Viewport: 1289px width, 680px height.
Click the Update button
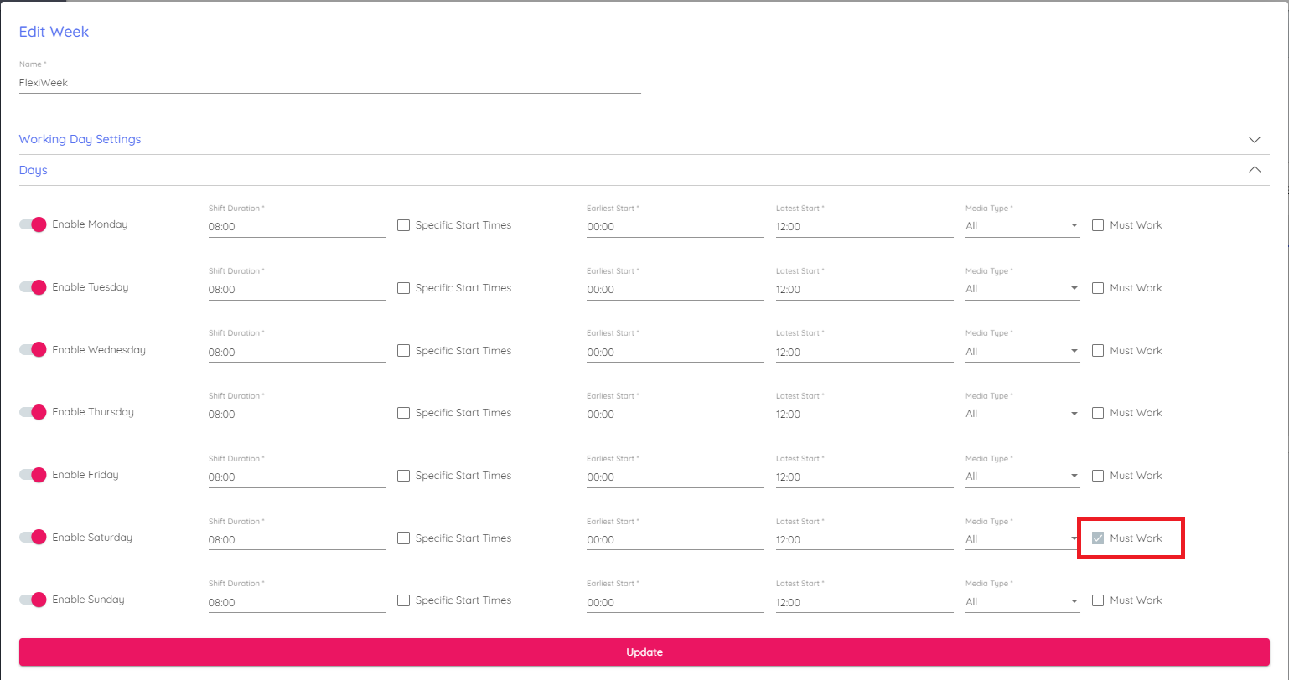(644, 652)
